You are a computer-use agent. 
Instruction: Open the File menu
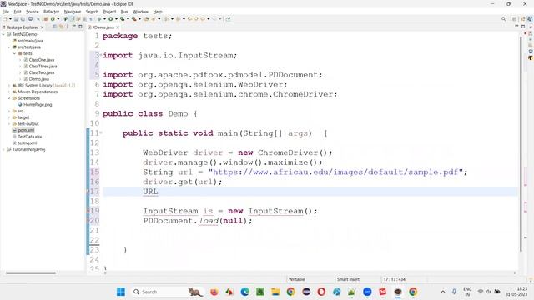click(x=6, y=12)
